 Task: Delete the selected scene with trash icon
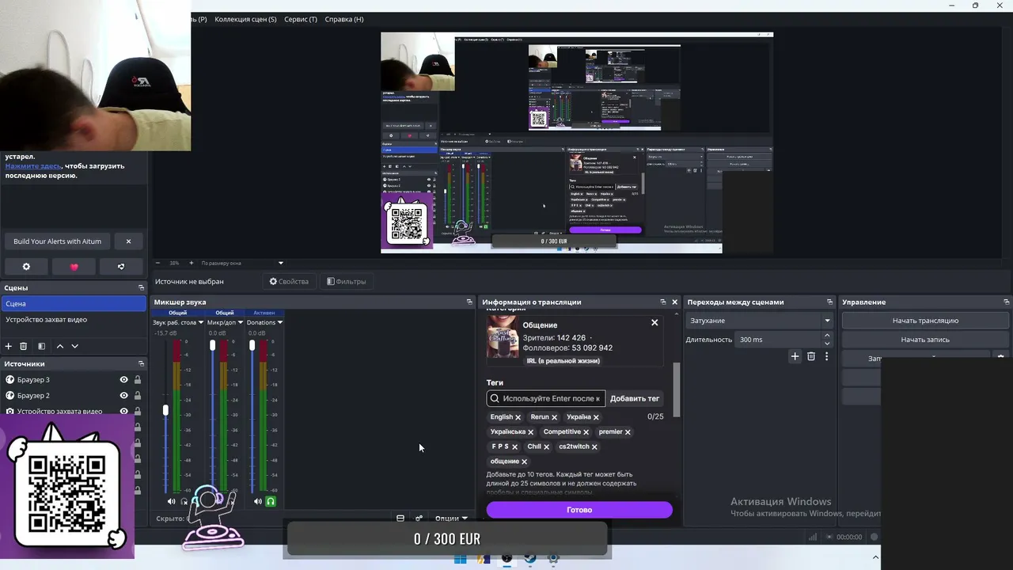click(x=24, y=346)
